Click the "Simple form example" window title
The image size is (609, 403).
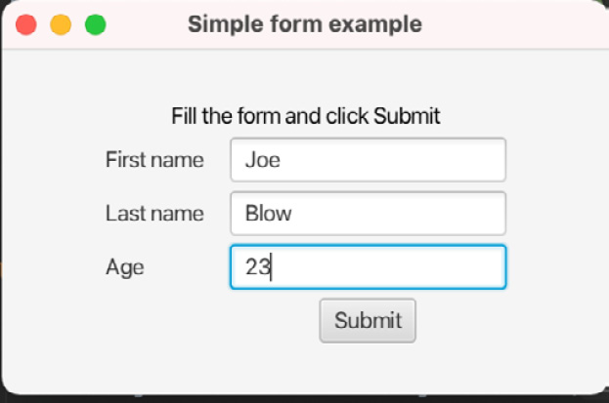(305, 24)
